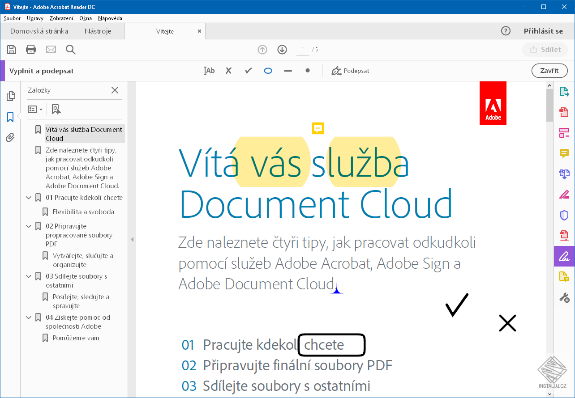
Task: Collapse the 01 Pracujte kdekoli chcete bookmark
Action: 29,198
